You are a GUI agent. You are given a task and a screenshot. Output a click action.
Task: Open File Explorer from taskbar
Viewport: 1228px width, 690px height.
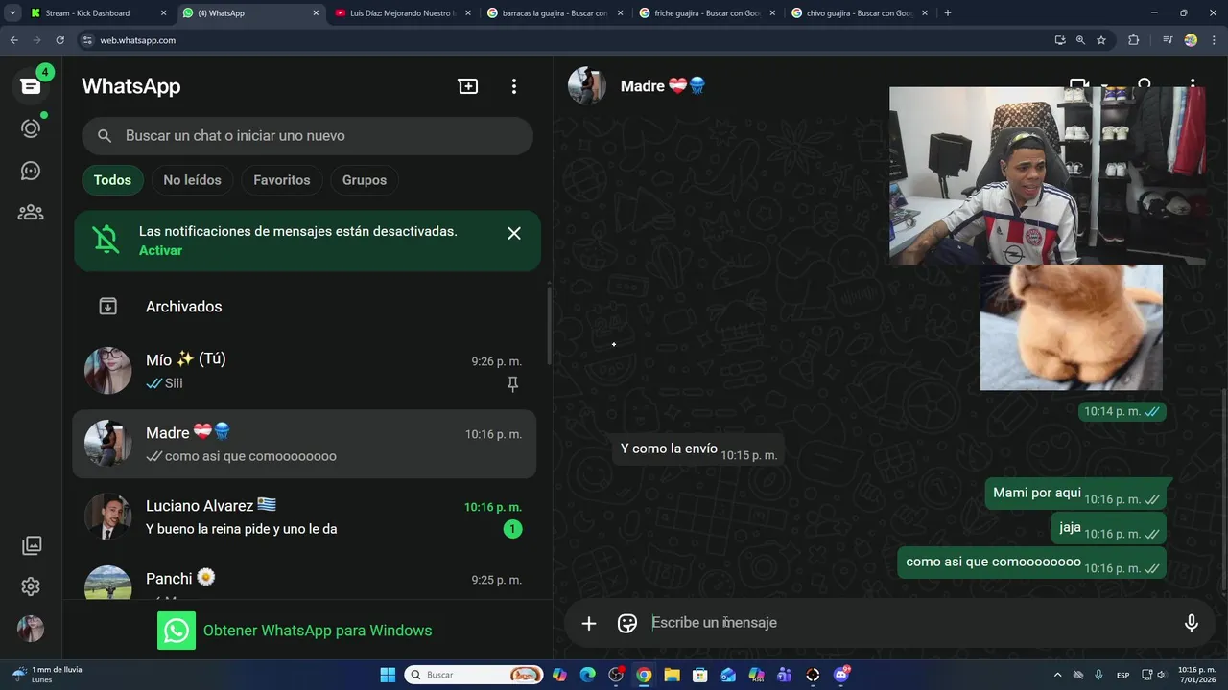point(672,675)
